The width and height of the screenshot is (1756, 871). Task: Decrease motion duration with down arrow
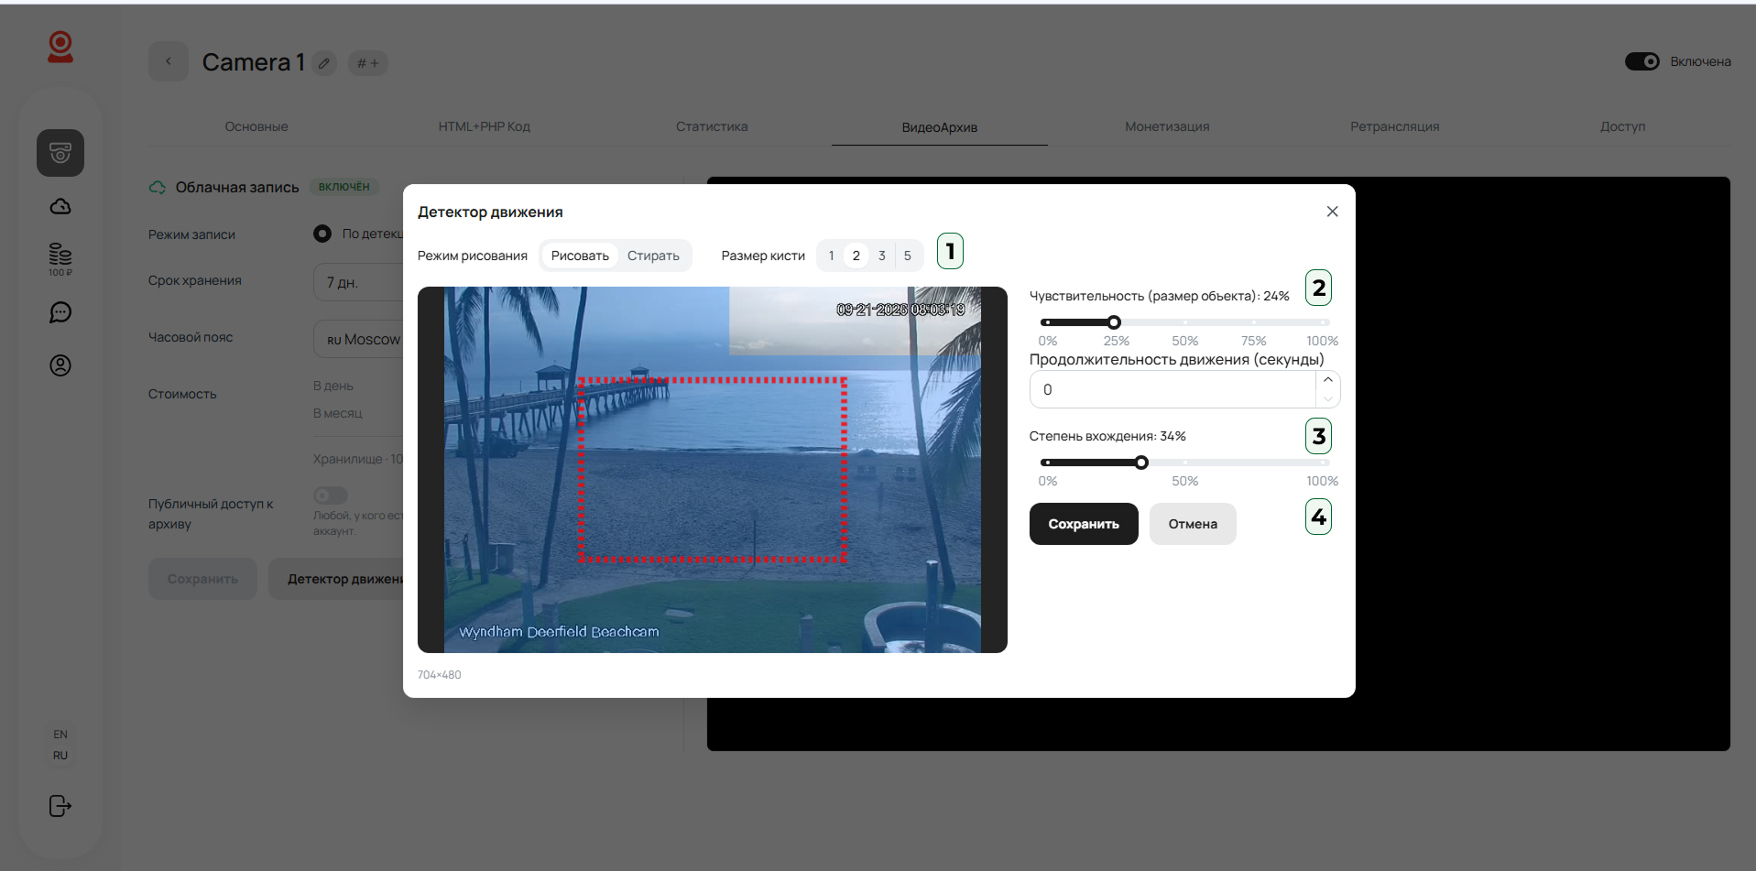coord(1328,398)
